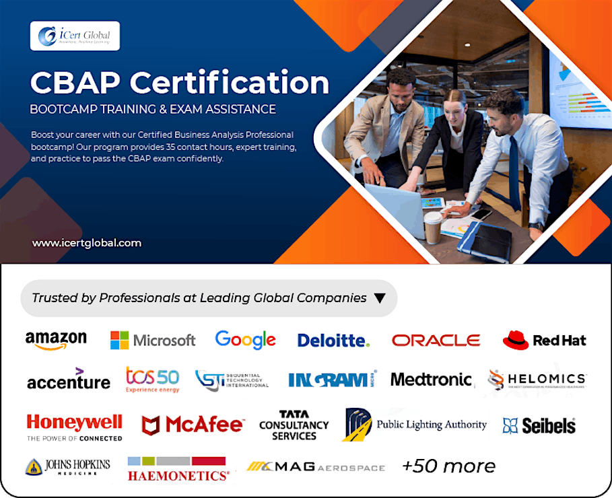The image size is (612, 498).
Task: Click the Johns Hopkins Medicine emblem
Action: click(x=65, y=465)
